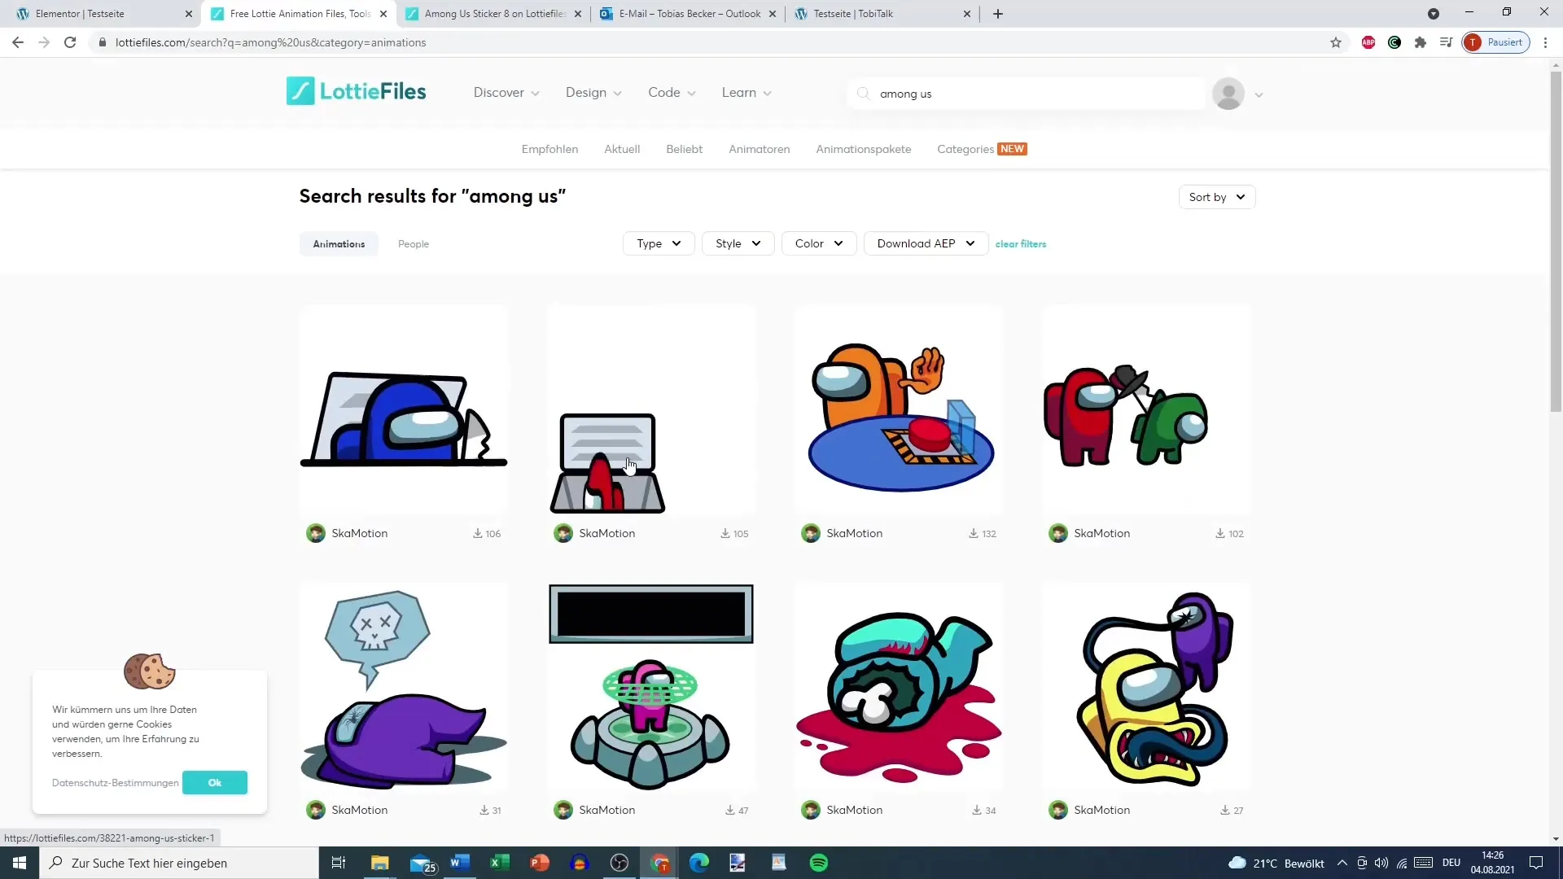Image resolution: width=1563 pixels, height=879 pixels.
Task: Open a new browser tab
Action: point(998,14)
